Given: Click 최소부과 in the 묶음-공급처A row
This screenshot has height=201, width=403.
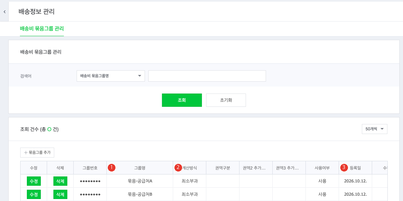Looking at the screenshot, I should point(189,181).
